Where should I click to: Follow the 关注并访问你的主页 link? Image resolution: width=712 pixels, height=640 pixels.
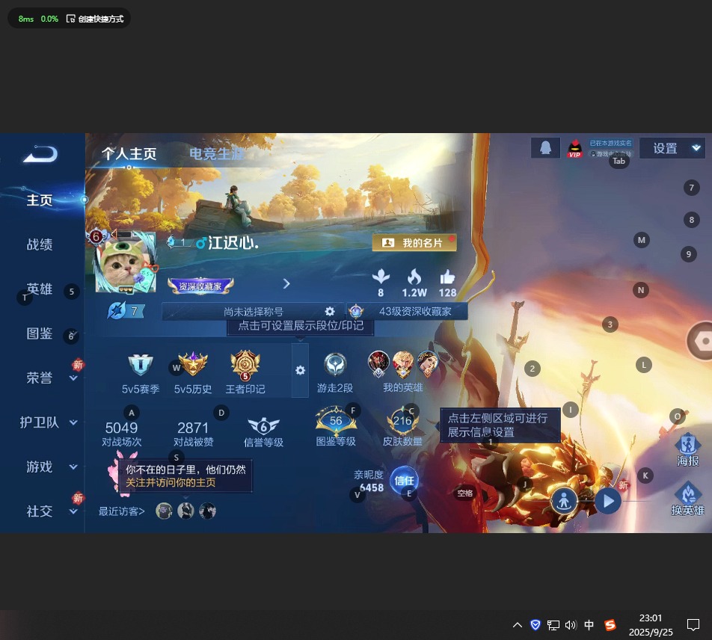(171, 482)
